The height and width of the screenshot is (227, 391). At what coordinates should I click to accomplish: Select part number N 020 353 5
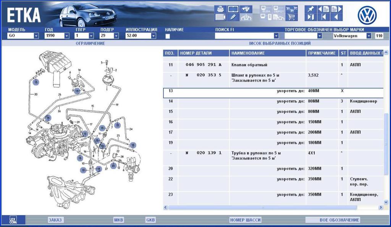[x=204, y=75]
